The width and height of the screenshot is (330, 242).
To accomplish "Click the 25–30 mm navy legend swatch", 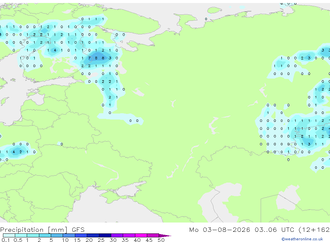I will [x=105, y=235].
